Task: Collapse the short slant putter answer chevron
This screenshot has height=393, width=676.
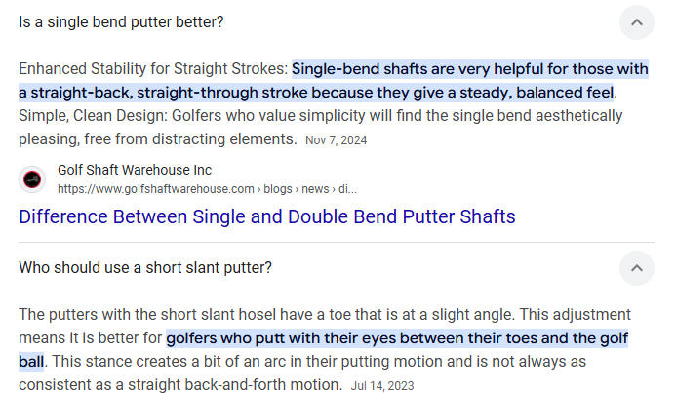Action: 637,268
